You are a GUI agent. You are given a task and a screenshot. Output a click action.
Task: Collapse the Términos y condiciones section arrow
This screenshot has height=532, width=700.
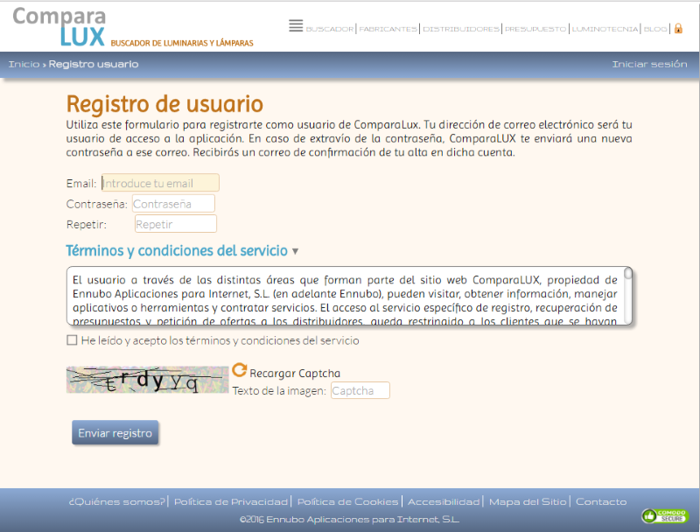coord(295,252)
